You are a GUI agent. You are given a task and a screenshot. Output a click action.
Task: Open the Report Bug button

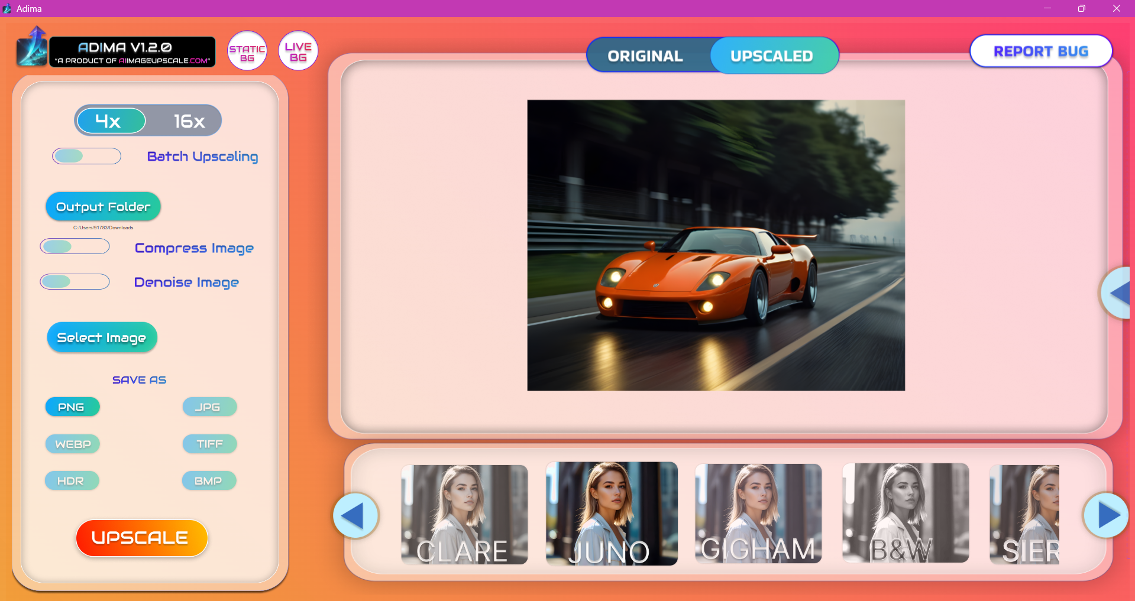(x=1041, y=51)
